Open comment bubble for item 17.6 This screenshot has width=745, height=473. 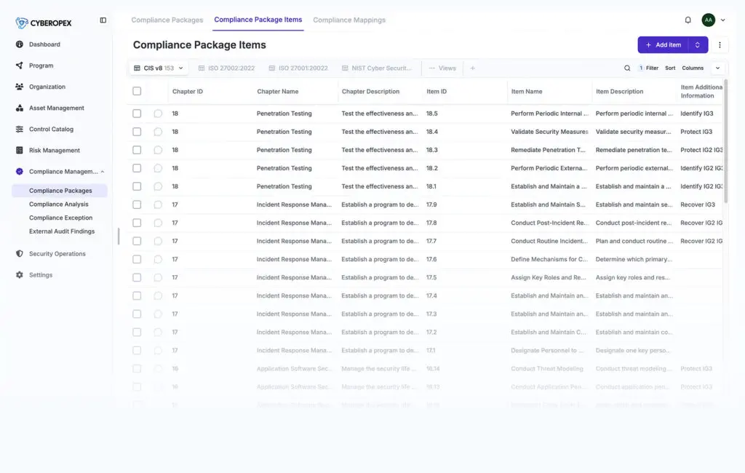[158, 259]
